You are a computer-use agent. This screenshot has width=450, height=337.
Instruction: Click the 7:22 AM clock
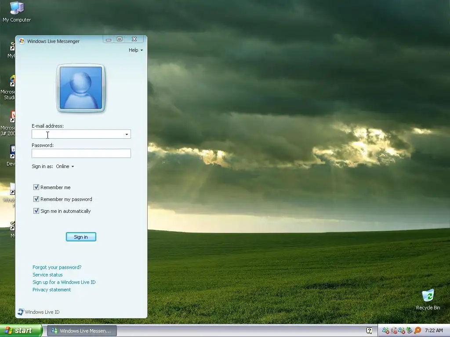(434, 330)
